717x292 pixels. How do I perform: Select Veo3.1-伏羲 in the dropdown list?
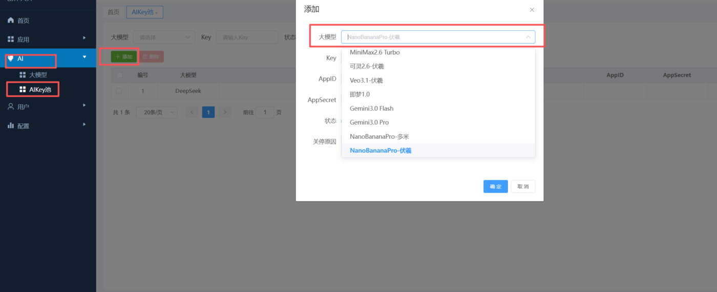[x=366, y=80]
